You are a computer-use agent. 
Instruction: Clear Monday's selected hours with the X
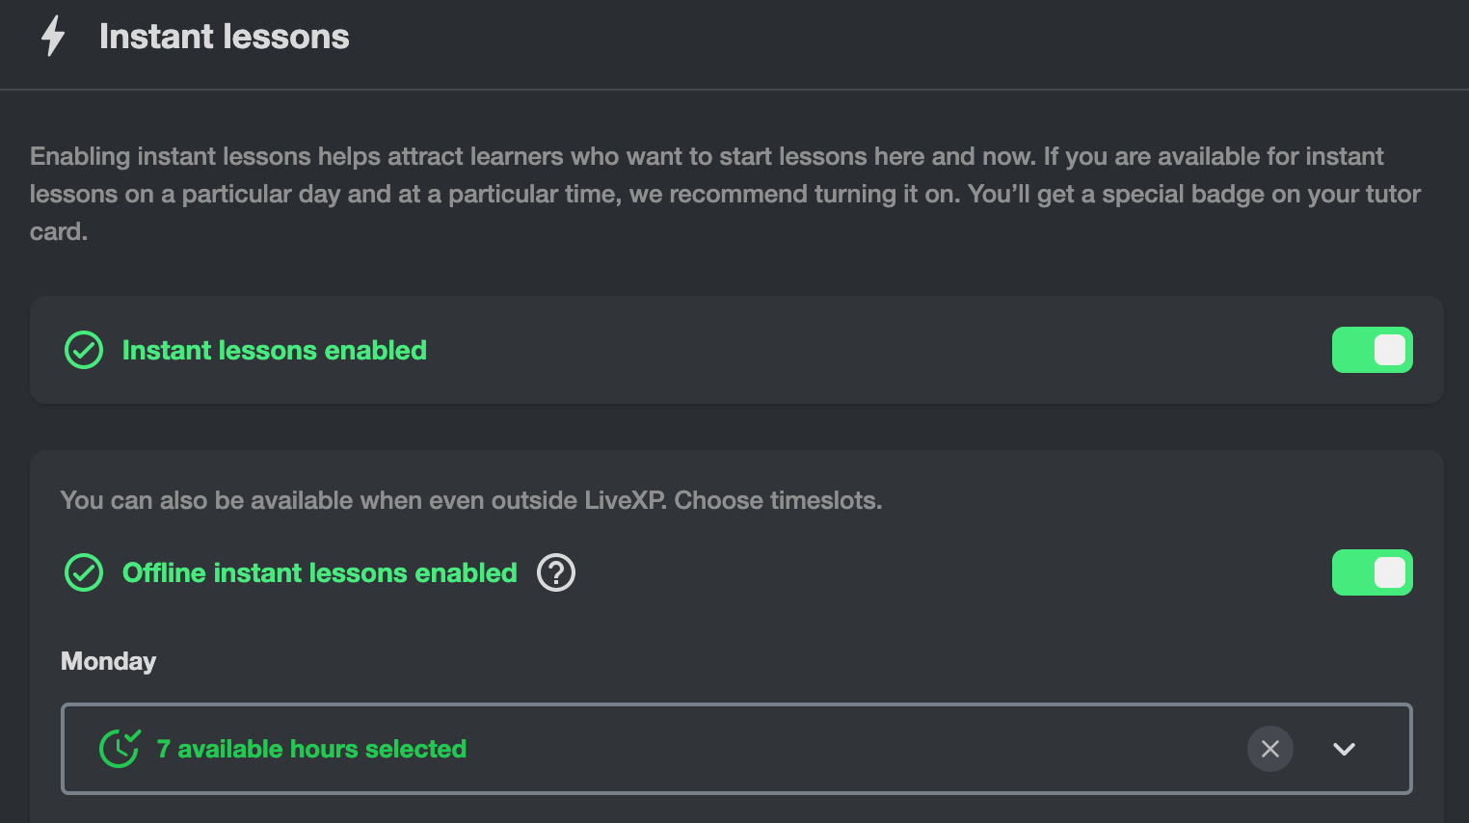coord(1270,749)
